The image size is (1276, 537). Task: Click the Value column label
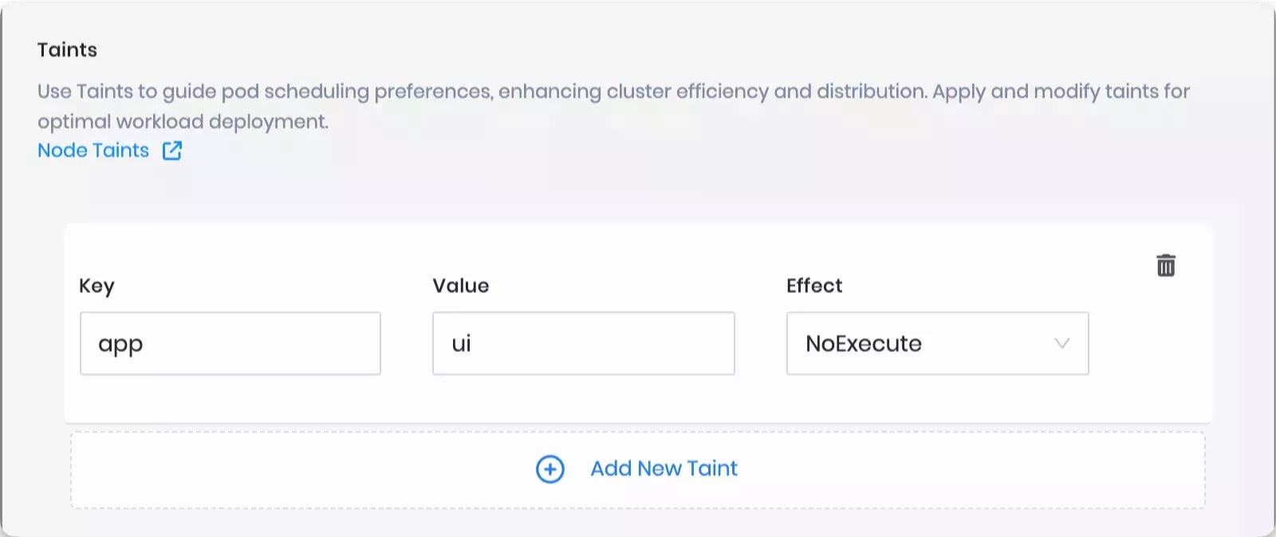pos(460,286)
